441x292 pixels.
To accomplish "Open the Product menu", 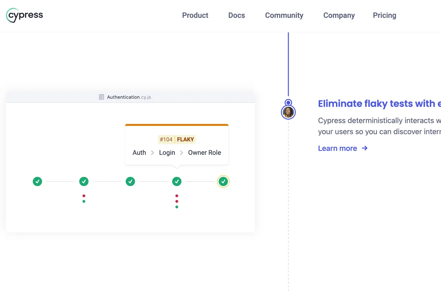I will coord(195,15).
